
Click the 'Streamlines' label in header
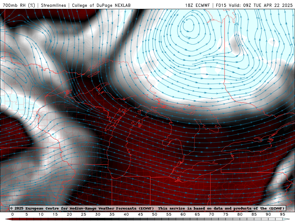53,5
